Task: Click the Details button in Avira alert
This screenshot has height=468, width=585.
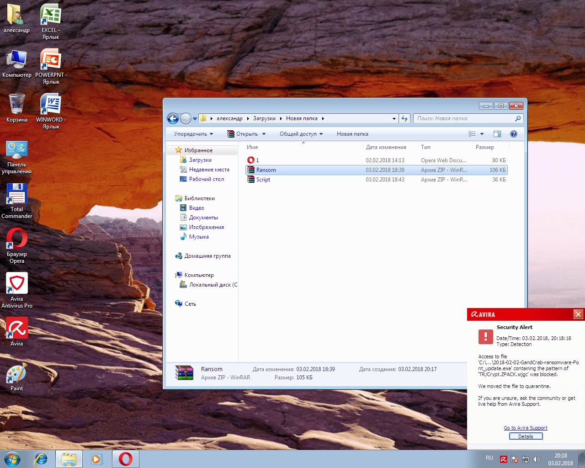Action: [526, 436]
